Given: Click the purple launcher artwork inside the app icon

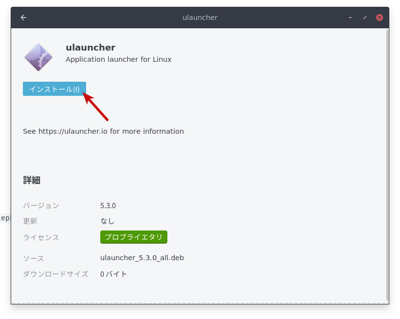Looking at the screenshot, I should pos(38,56).
